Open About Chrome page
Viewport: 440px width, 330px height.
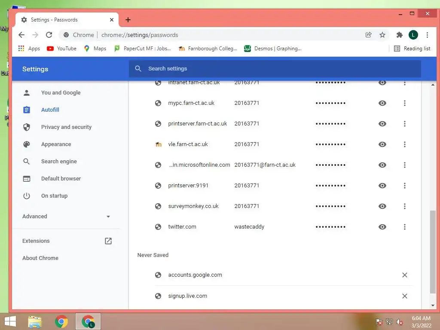40,258
